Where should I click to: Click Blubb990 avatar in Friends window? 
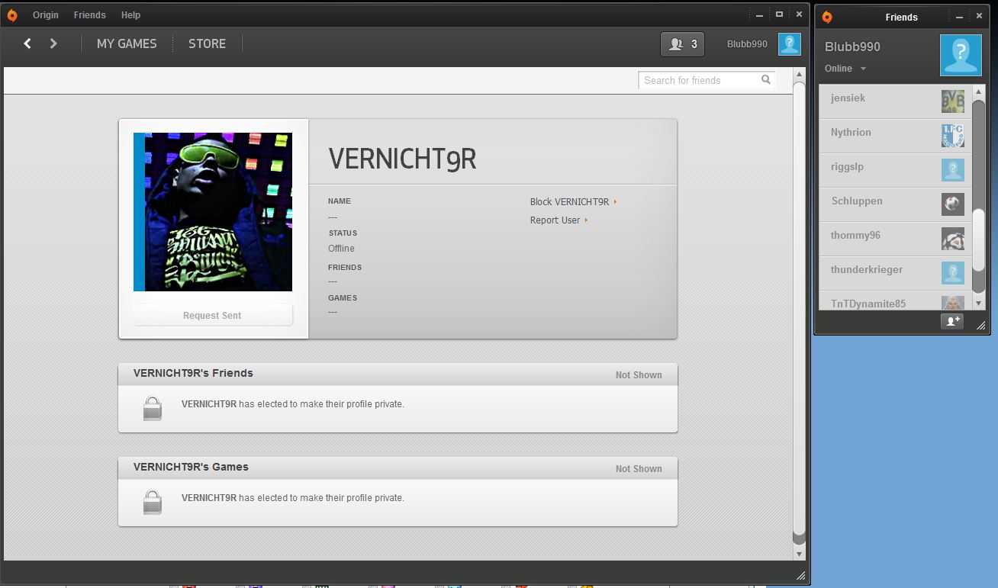pyautogui.click(x=961, y=56)
